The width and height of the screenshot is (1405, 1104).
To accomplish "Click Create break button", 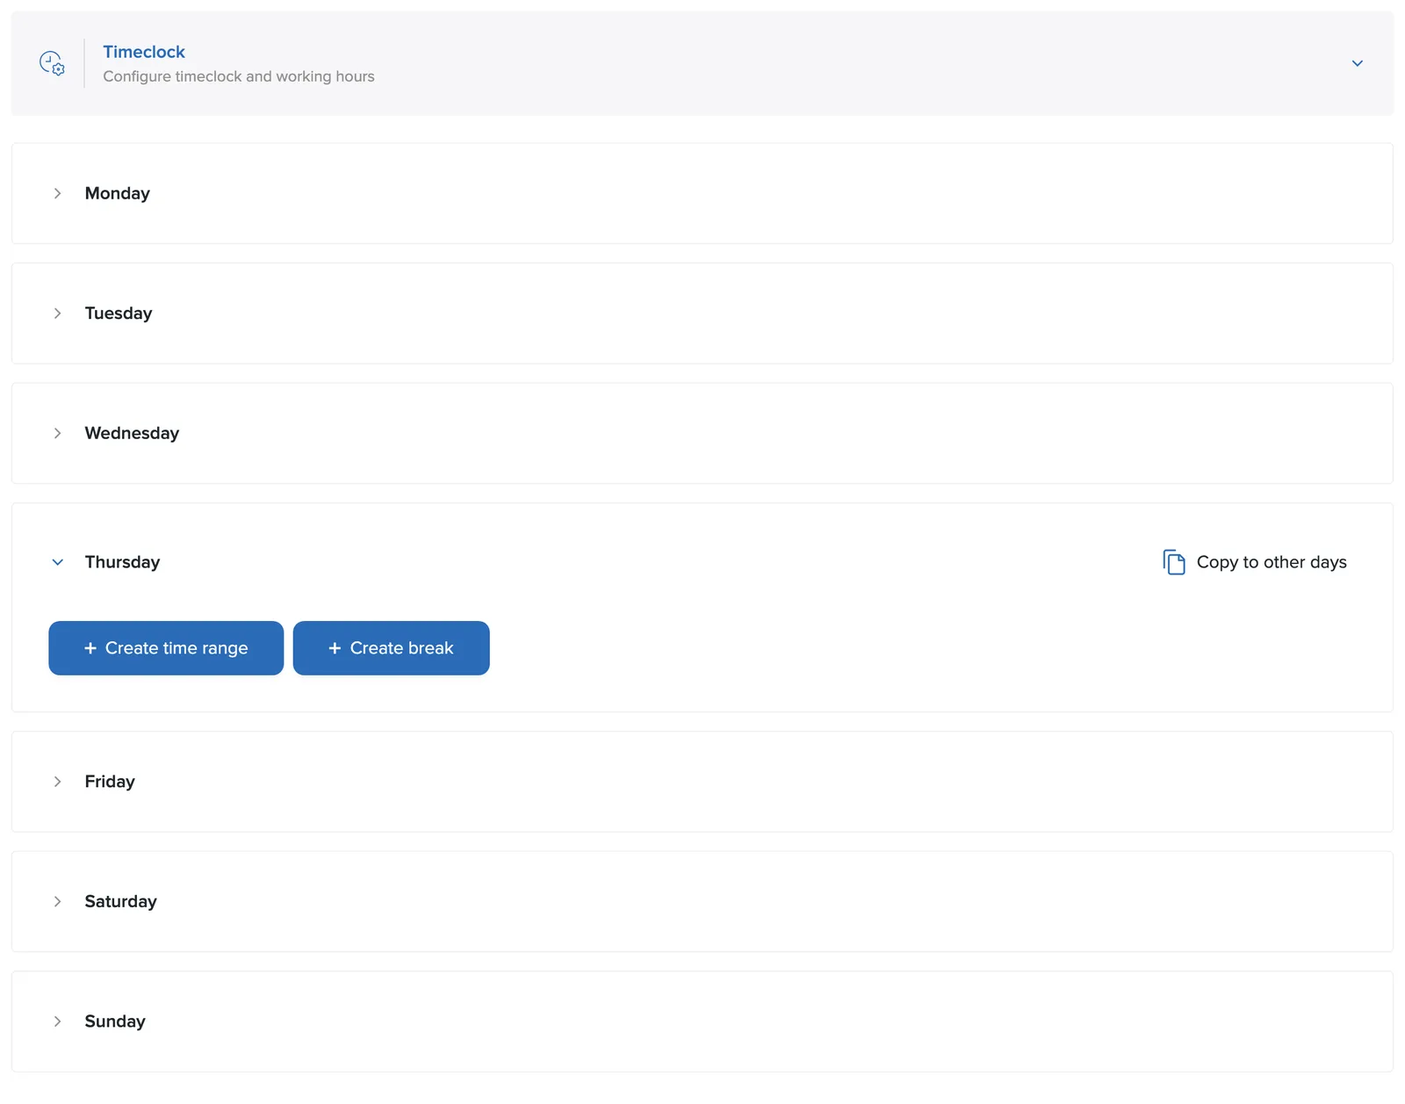I will pyautogui.click(x=392, y=648).
